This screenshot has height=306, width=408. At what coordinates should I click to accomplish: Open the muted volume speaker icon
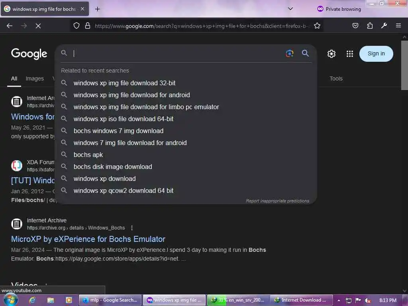click(x=367, y=300)
